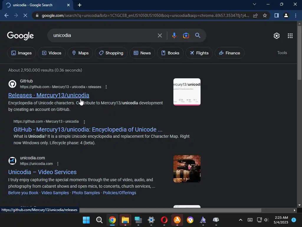Screen dimensions: 302x227
Task: Click the lock icon in address bar
Action: 37,15
